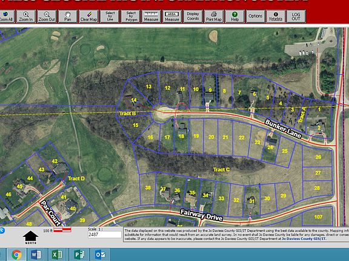Click the 'Fairway Drive' road label

(201, 215)
